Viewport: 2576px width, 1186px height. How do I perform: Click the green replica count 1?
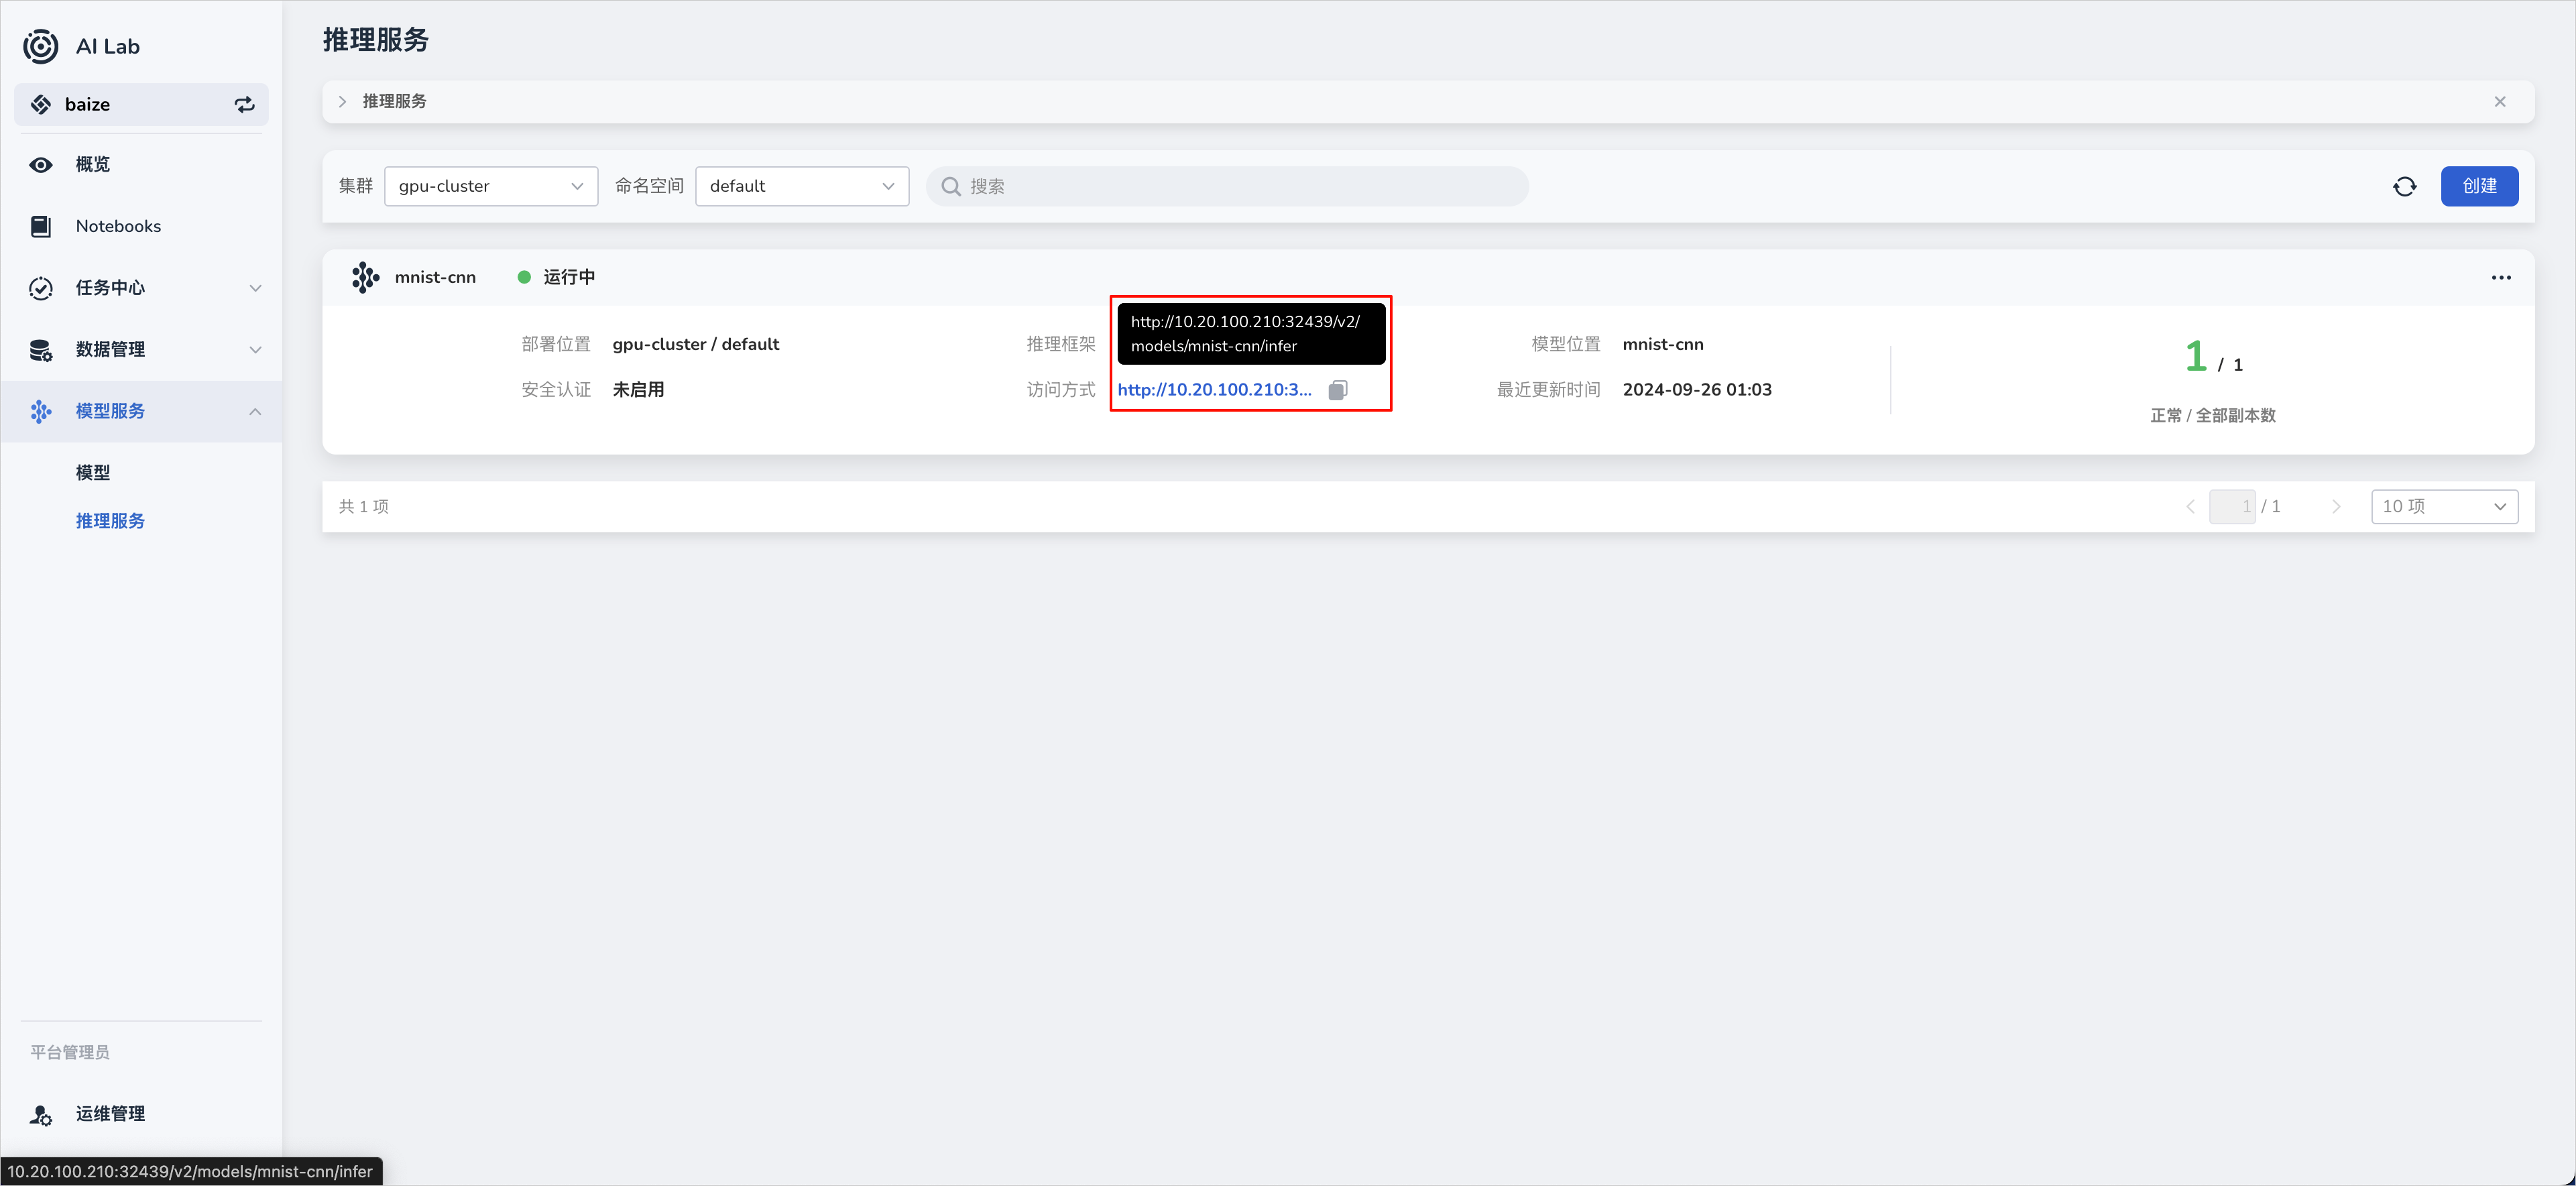(2195, 357)
